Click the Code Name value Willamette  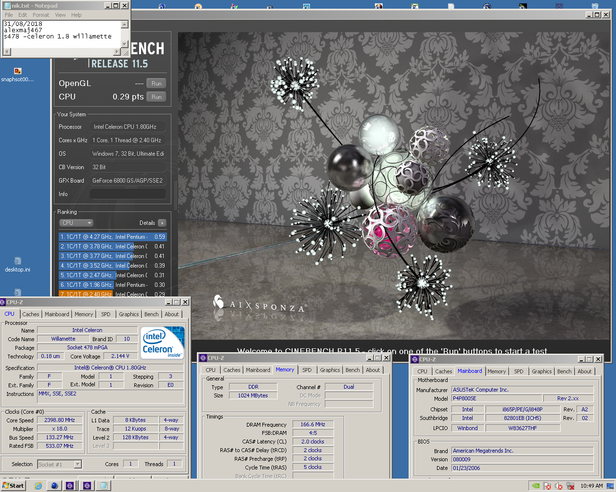[63, 339]
